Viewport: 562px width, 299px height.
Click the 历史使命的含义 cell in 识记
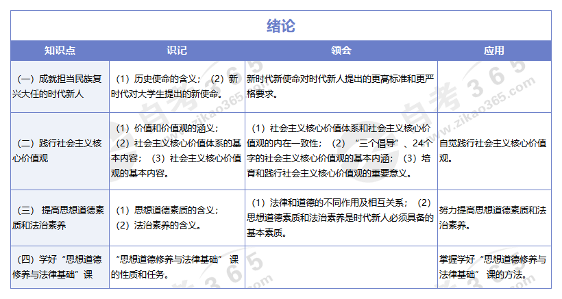176,86
